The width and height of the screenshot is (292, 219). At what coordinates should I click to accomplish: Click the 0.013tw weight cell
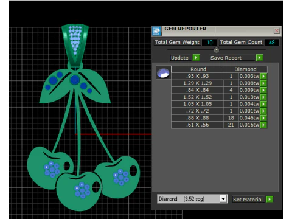tap(249, 97)
